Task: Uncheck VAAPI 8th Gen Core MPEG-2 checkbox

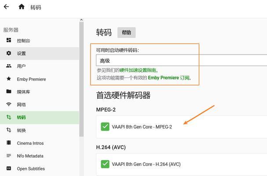Action: tap(105, 127)
